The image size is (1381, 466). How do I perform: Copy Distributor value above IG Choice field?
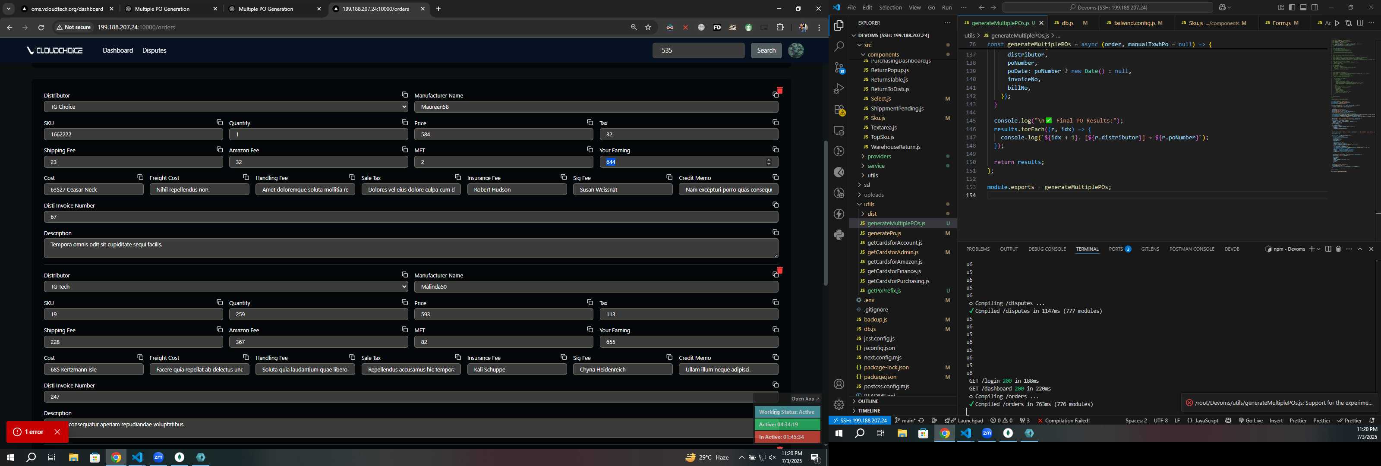pos(405,94)
